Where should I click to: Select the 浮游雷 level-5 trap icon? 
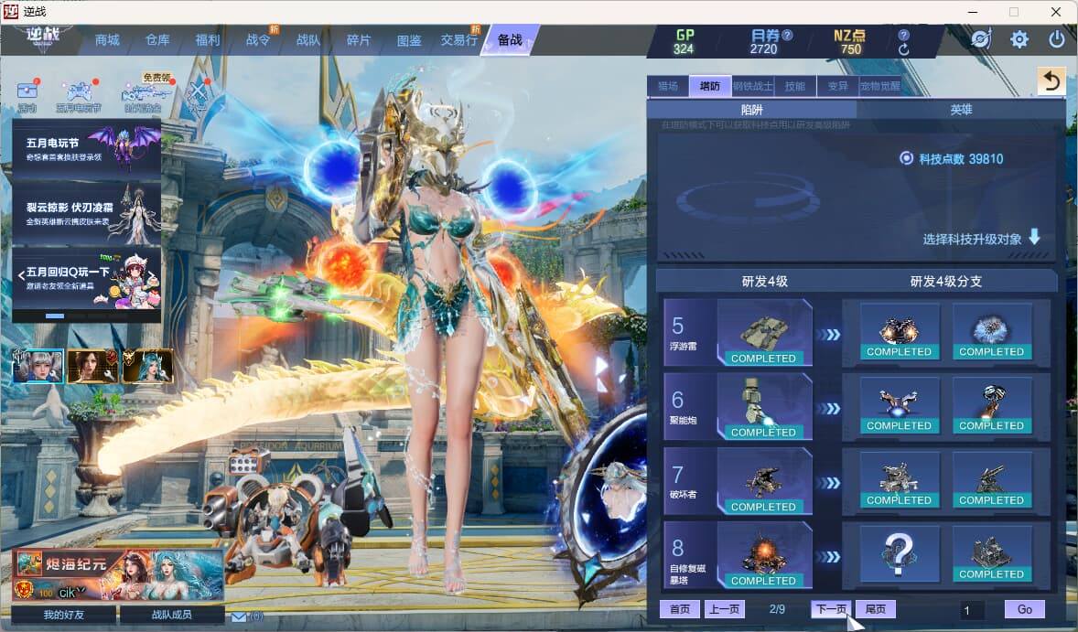[x=764, y=333]
